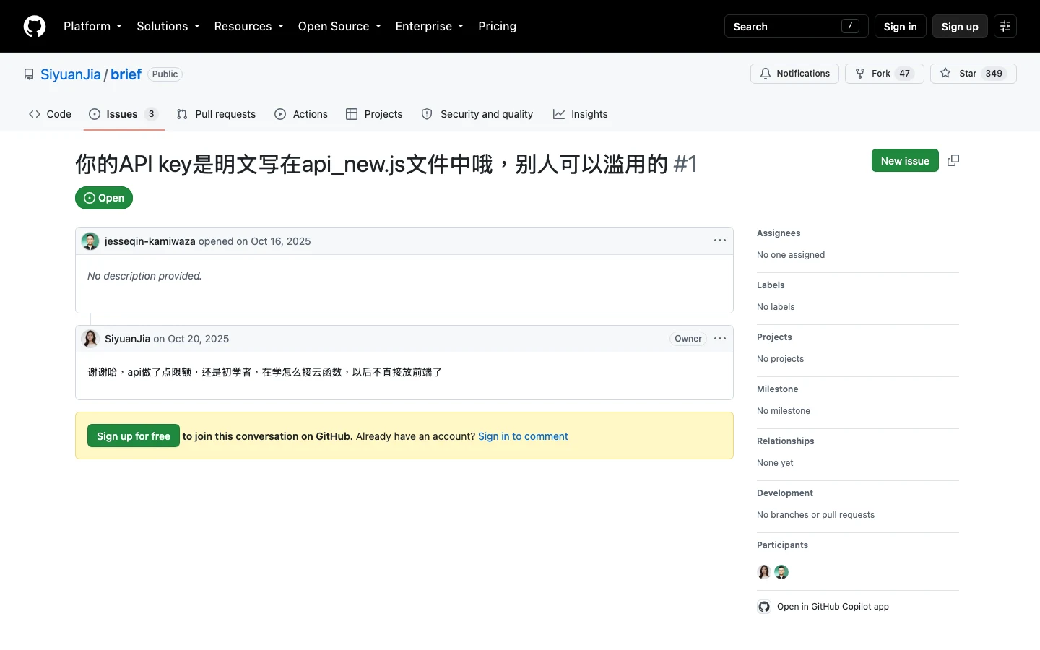Viewport: 1040px width, 650px height.
Task: Click the fork count 47
Action: pyautogui.click(x=904, y=74)
